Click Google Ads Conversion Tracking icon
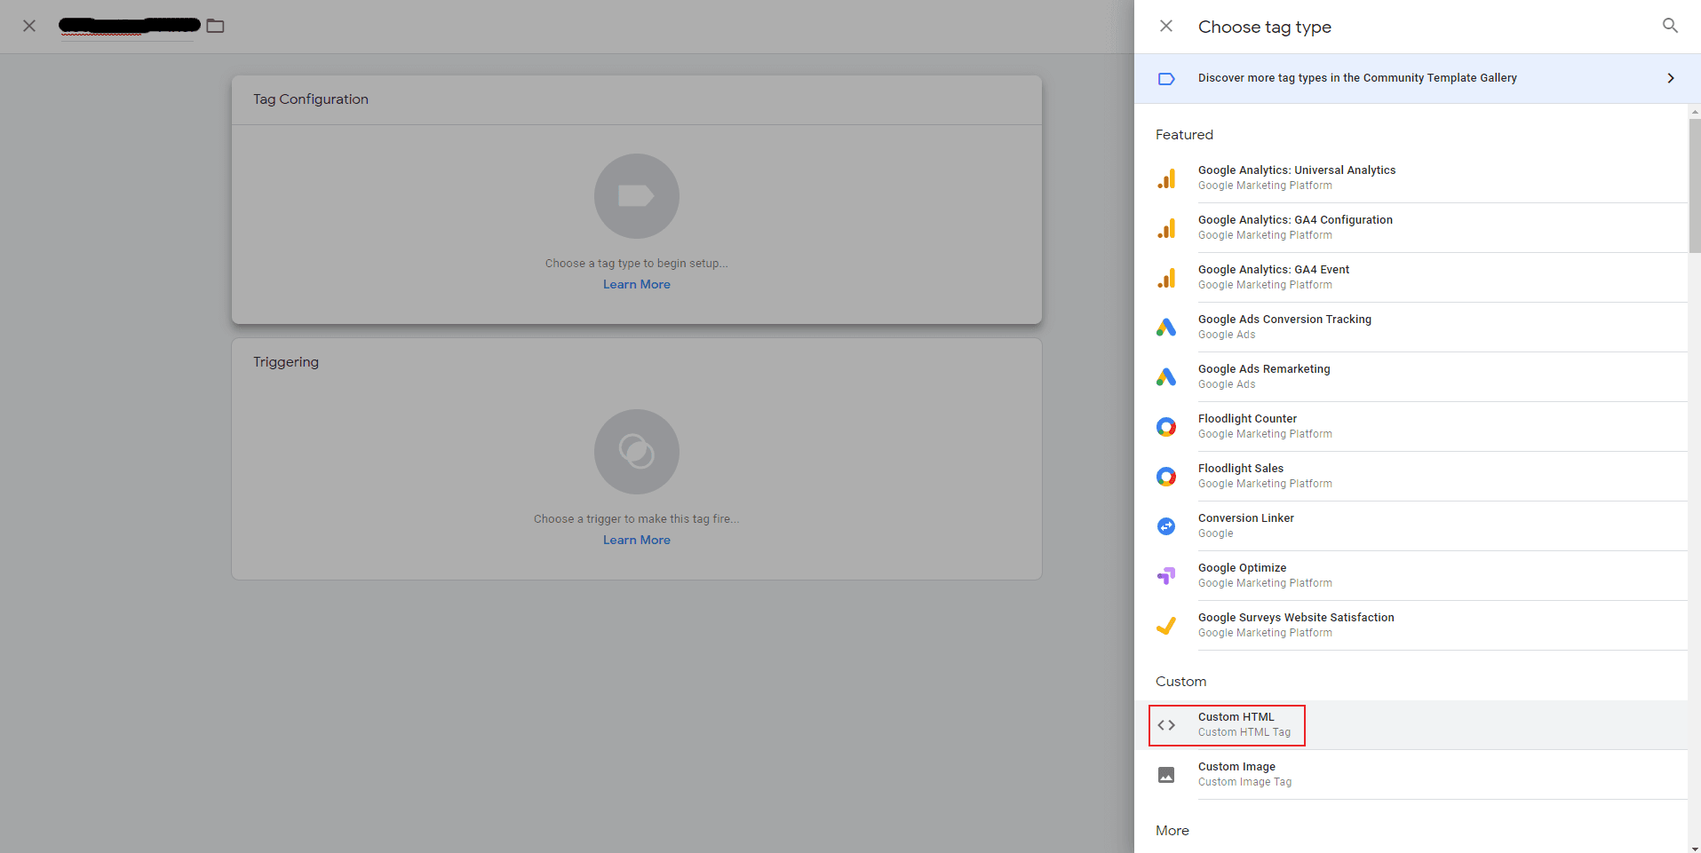 (1166, 328)
